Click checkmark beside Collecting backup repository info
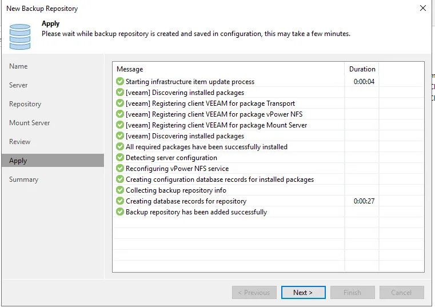Screen dimensions: 435x307 (x=120, y=190)
